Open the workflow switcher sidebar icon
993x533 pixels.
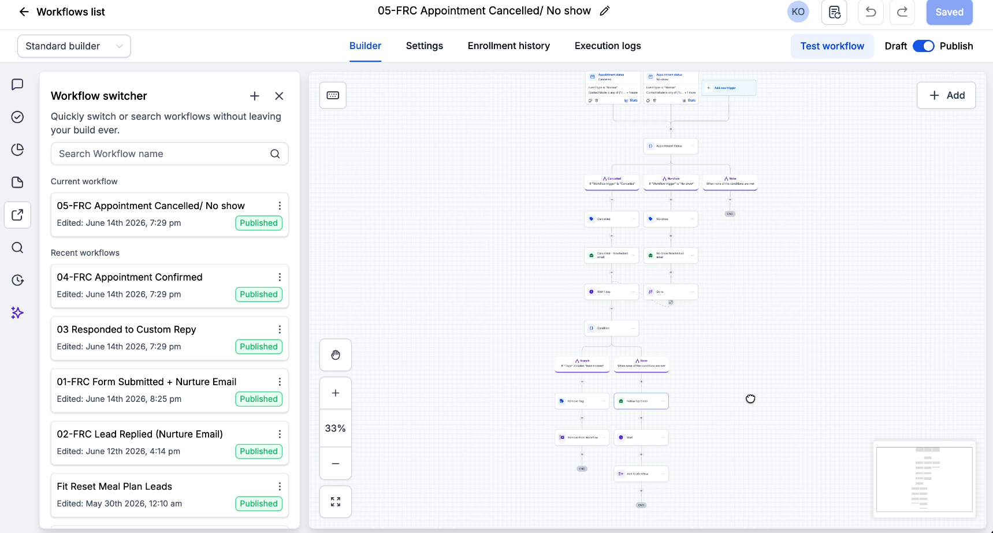pos(17,215)
